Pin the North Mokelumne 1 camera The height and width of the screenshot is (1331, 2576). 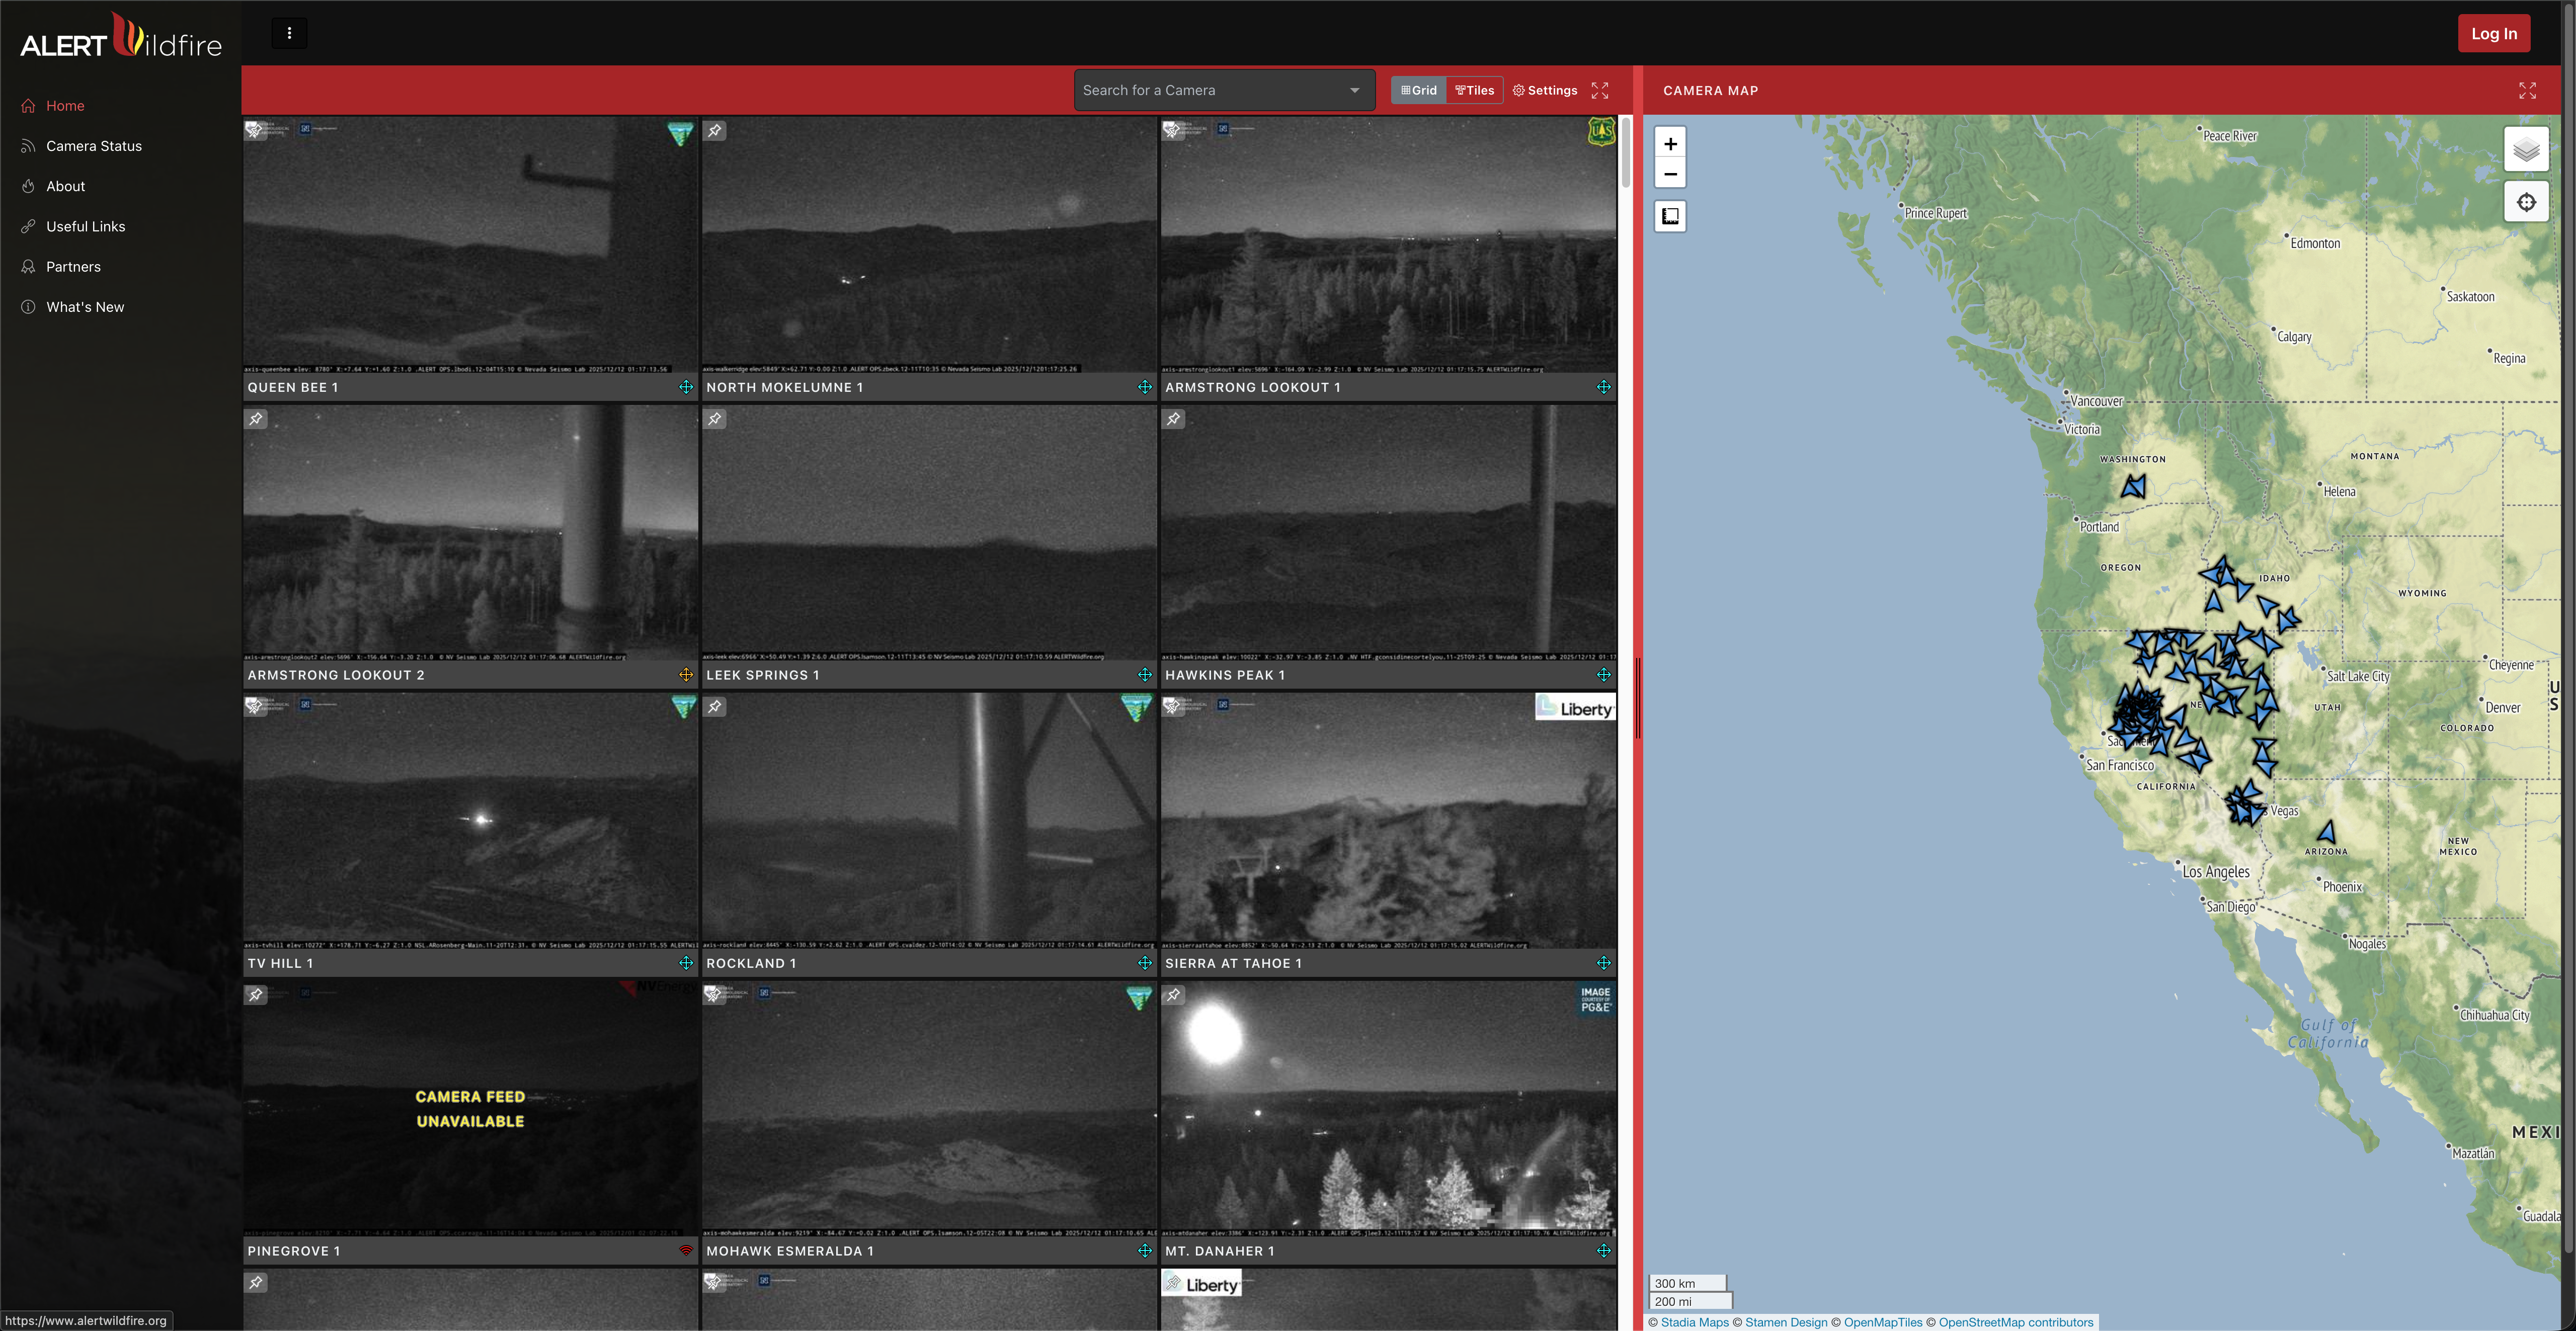(715, 131)
